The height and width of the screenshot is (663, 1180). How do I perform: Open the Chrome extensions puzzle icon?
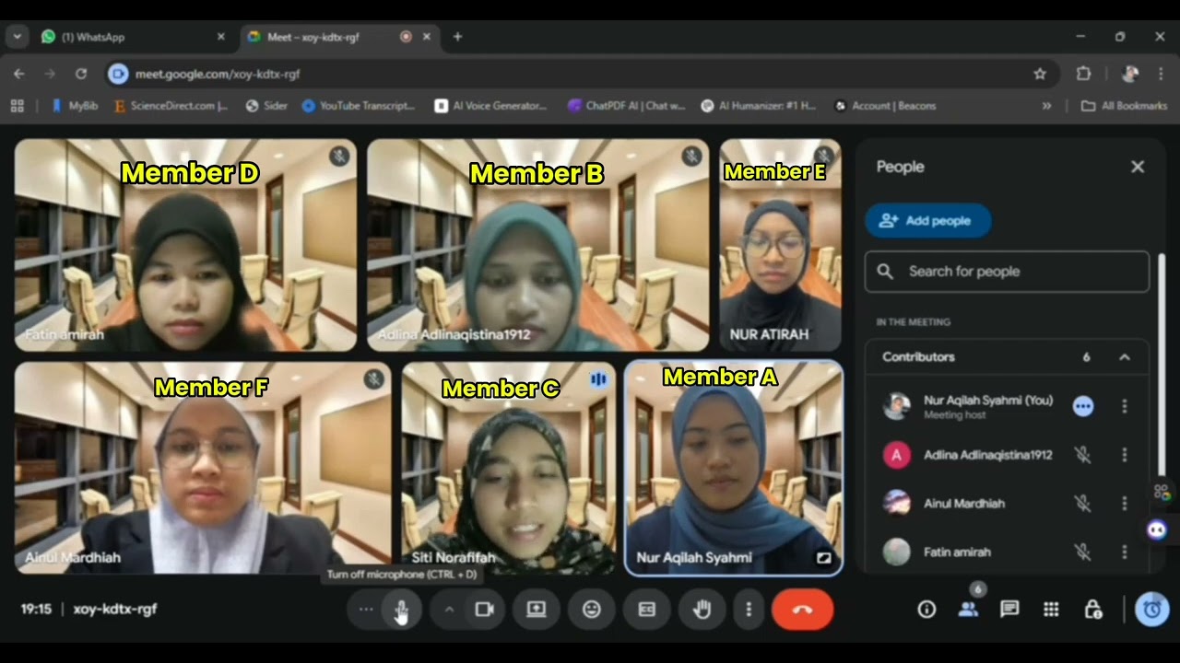click(x=1084, y=74)
